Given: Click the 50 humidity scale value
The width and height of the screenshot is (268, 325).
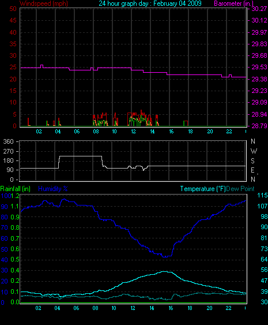Looking at the screenshot, I should pyautogui.click(x=5, y=249).
